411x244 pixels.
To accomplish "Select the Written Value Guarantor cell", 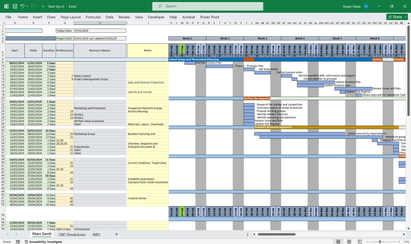I will point(100,121).
